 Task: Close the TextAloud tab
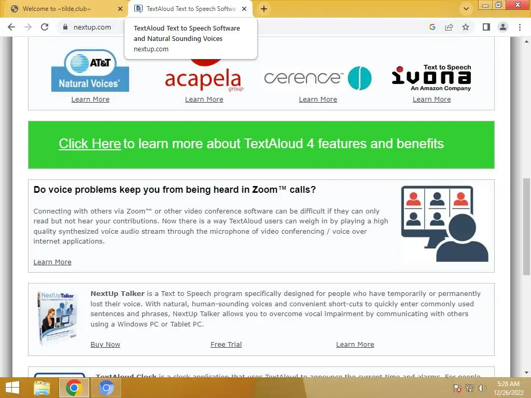click(244, 9)
